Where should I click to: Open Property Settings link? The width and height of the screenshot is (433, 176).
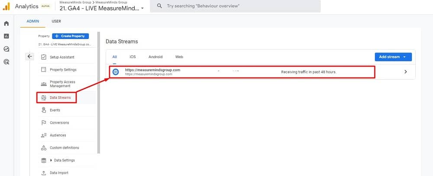(x=63, y=70)
